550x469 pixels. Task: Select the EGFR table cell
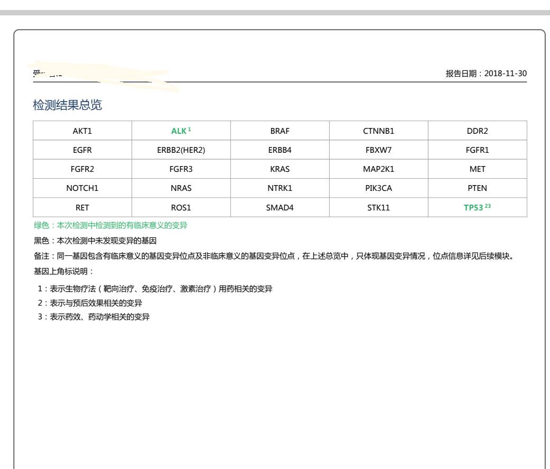click(x=82, y=150)
